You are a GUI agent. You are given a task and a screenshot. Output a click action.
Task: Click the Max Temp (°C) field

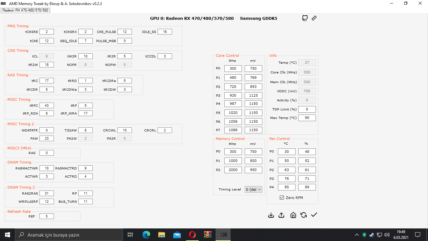(307, 118)
